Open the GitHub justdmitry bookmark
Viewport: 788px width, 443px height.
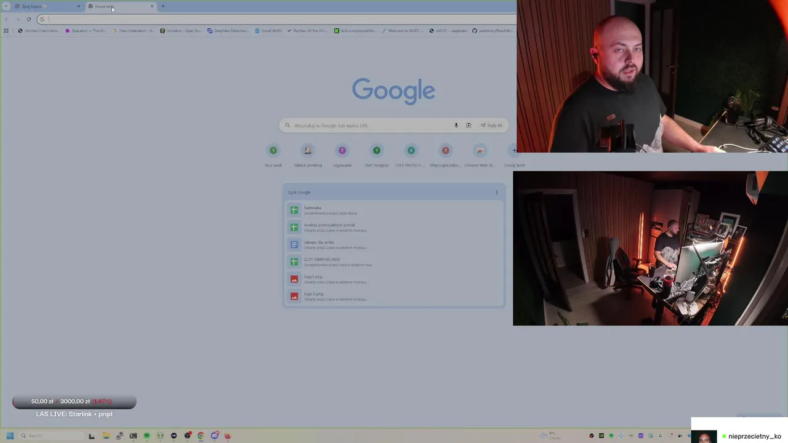tap(492, 30)
